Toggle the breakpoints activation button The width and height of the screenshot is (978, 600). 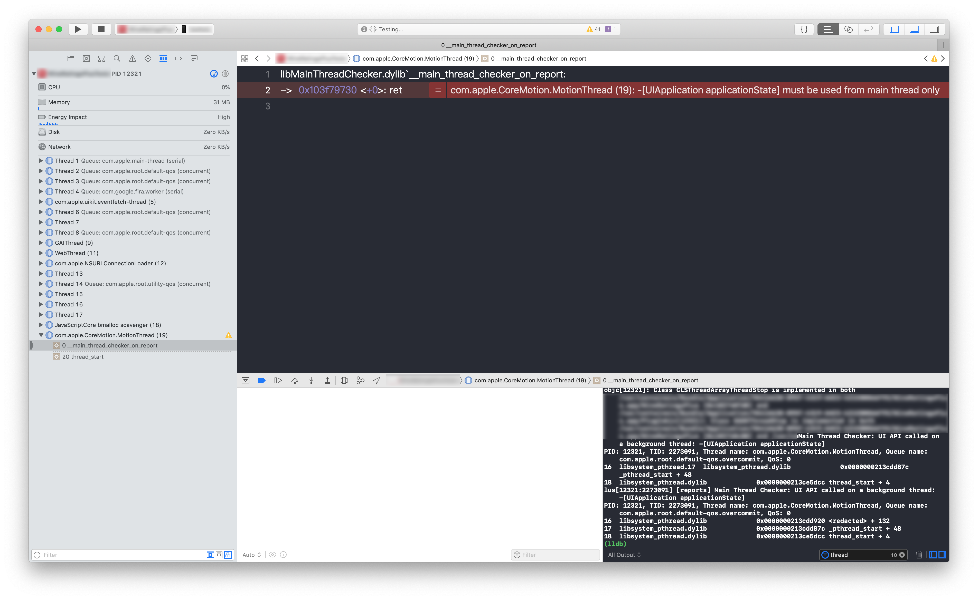(261, 380)
